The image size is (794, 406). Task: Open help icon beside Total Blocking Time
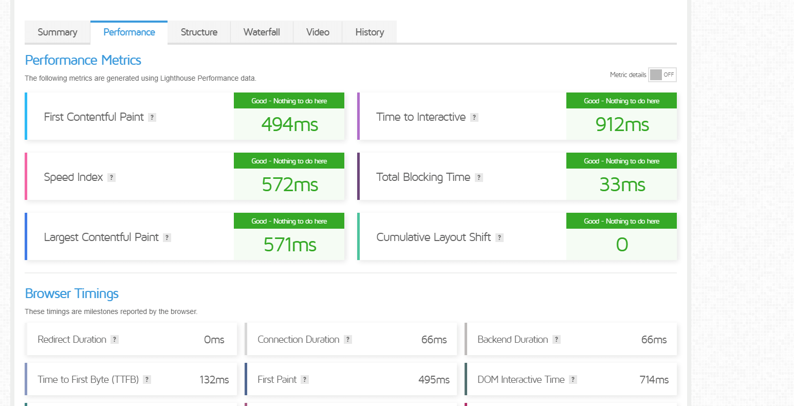[479, 177]
